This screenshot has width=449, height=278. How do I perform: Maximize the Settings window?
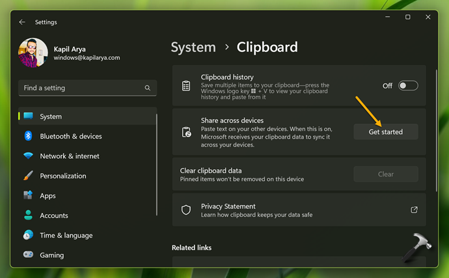coord(407,17)
